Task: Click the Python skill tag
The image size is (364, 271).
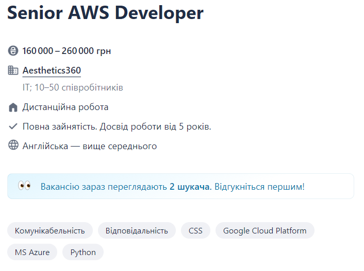Action: pyautogui.click(x=83, y=252)
